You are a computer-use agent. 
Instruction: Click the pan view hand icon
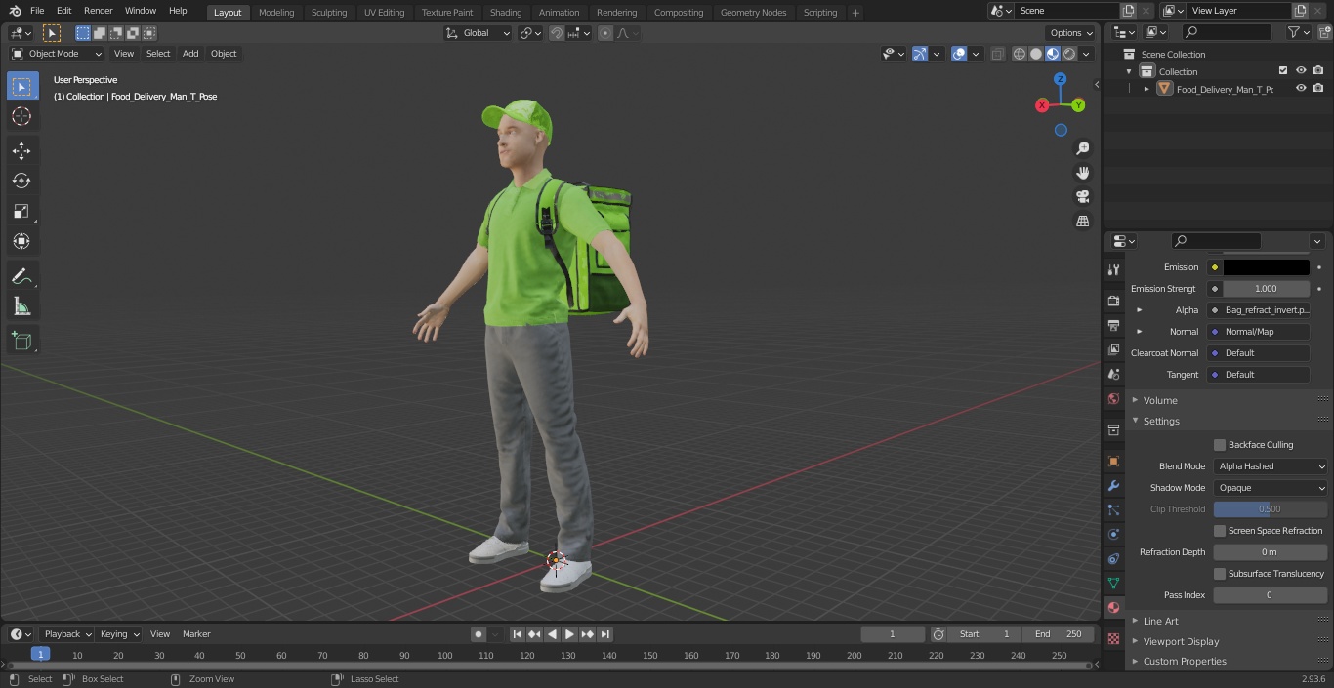[1082, 173]
